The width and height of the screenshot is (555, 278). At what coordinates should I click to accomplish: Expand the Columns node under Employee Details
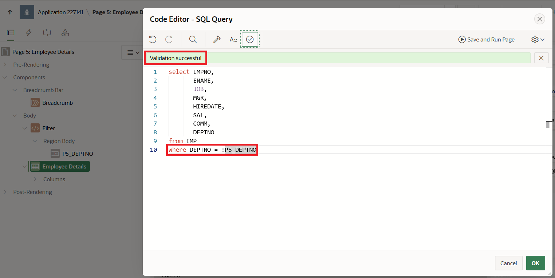coord(35,179)
